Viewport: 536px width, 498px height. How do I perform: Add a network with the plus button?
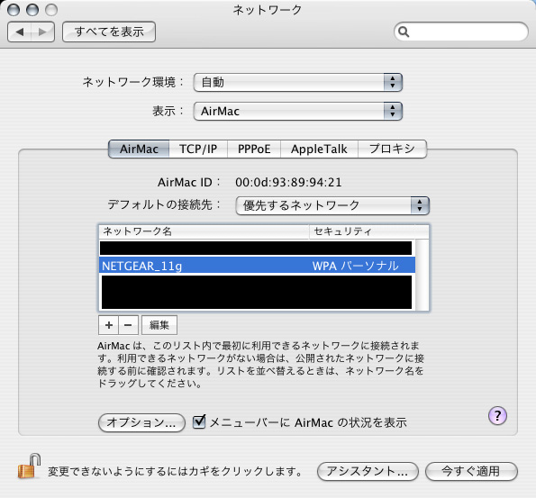click(x=109, y=325)
